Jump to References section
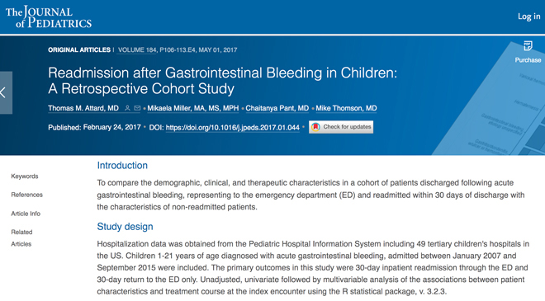The image size is (545, 301). pos(26,195)
